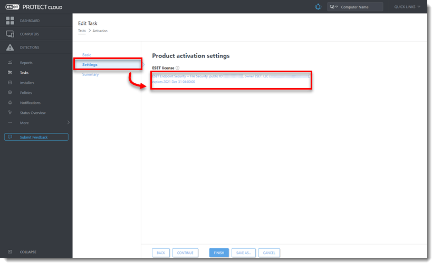Click the Tasks breadcrumb link
This screenshot has width=432, height=263.
click(x=82, y=31)
